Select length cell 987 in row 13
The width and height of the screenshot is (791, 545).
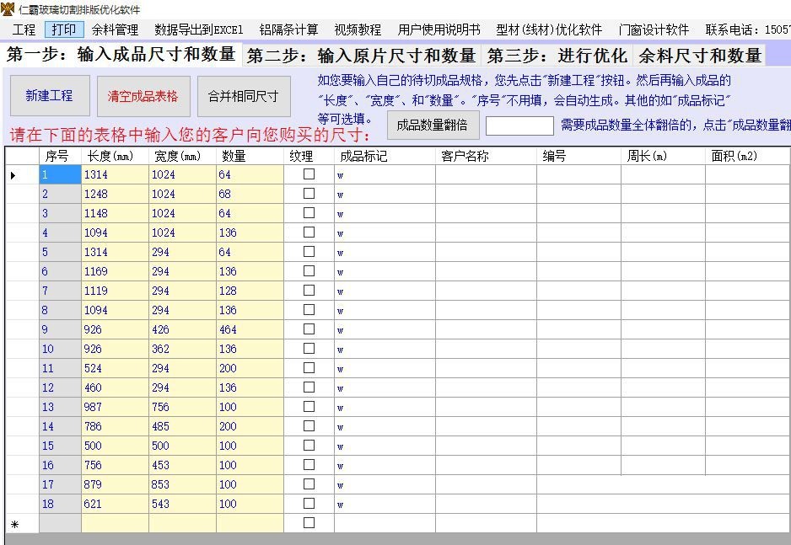(x=115, y=408)
